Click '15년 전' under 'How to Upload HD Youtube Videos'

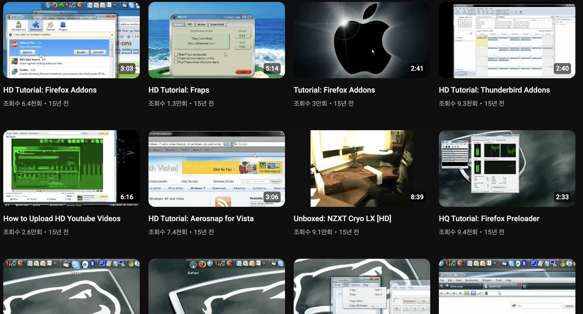pos(59,232)
